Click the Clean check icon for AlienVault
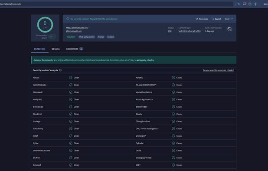This screenshot has height=171, width=268. click(x=71, y=92)
